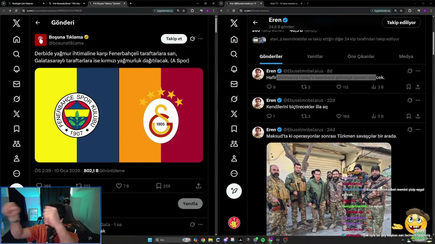
Task: Go back from Gönderi post view
Action: (38, 23)
